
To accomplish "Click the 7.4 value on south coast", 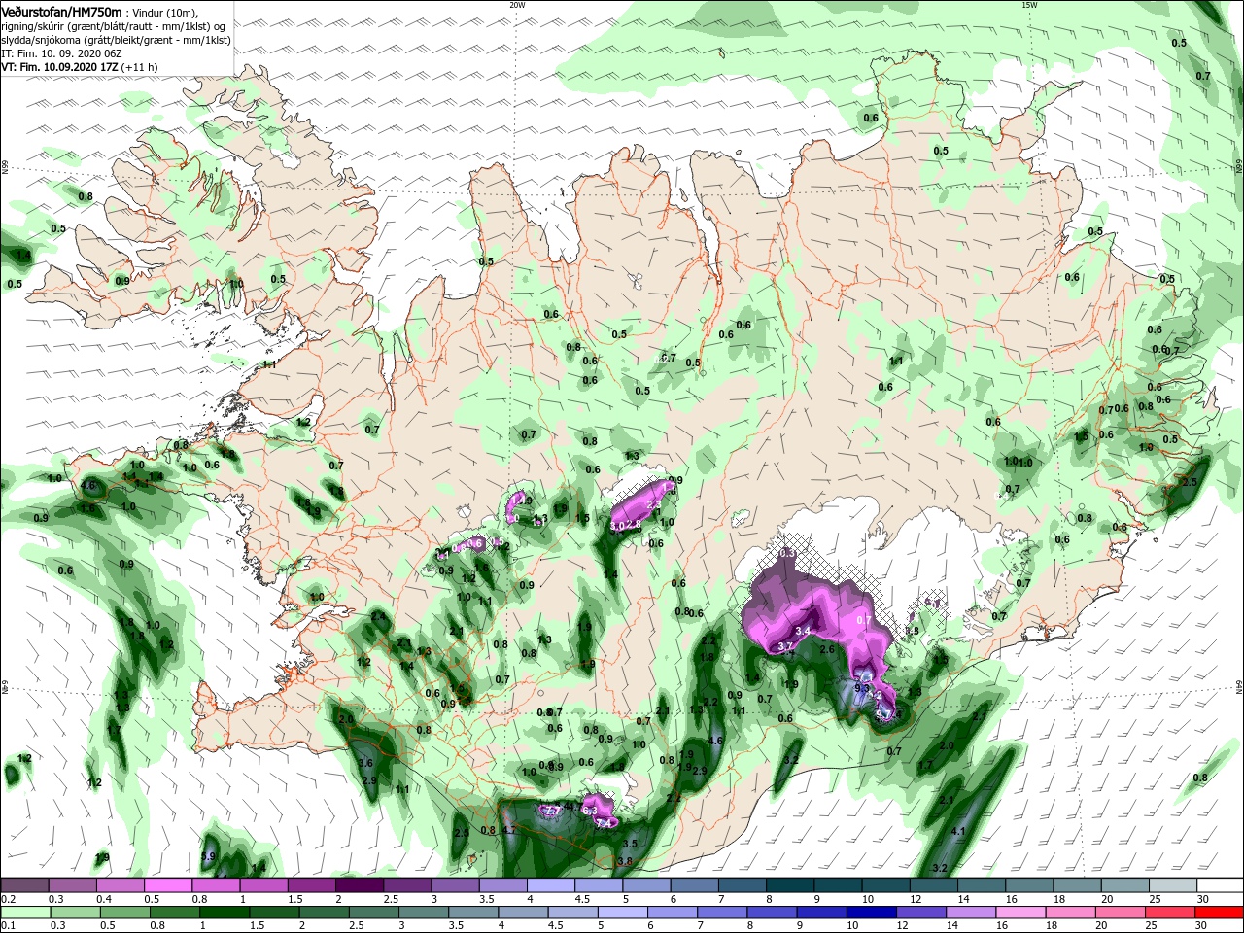I will [604, 824].
